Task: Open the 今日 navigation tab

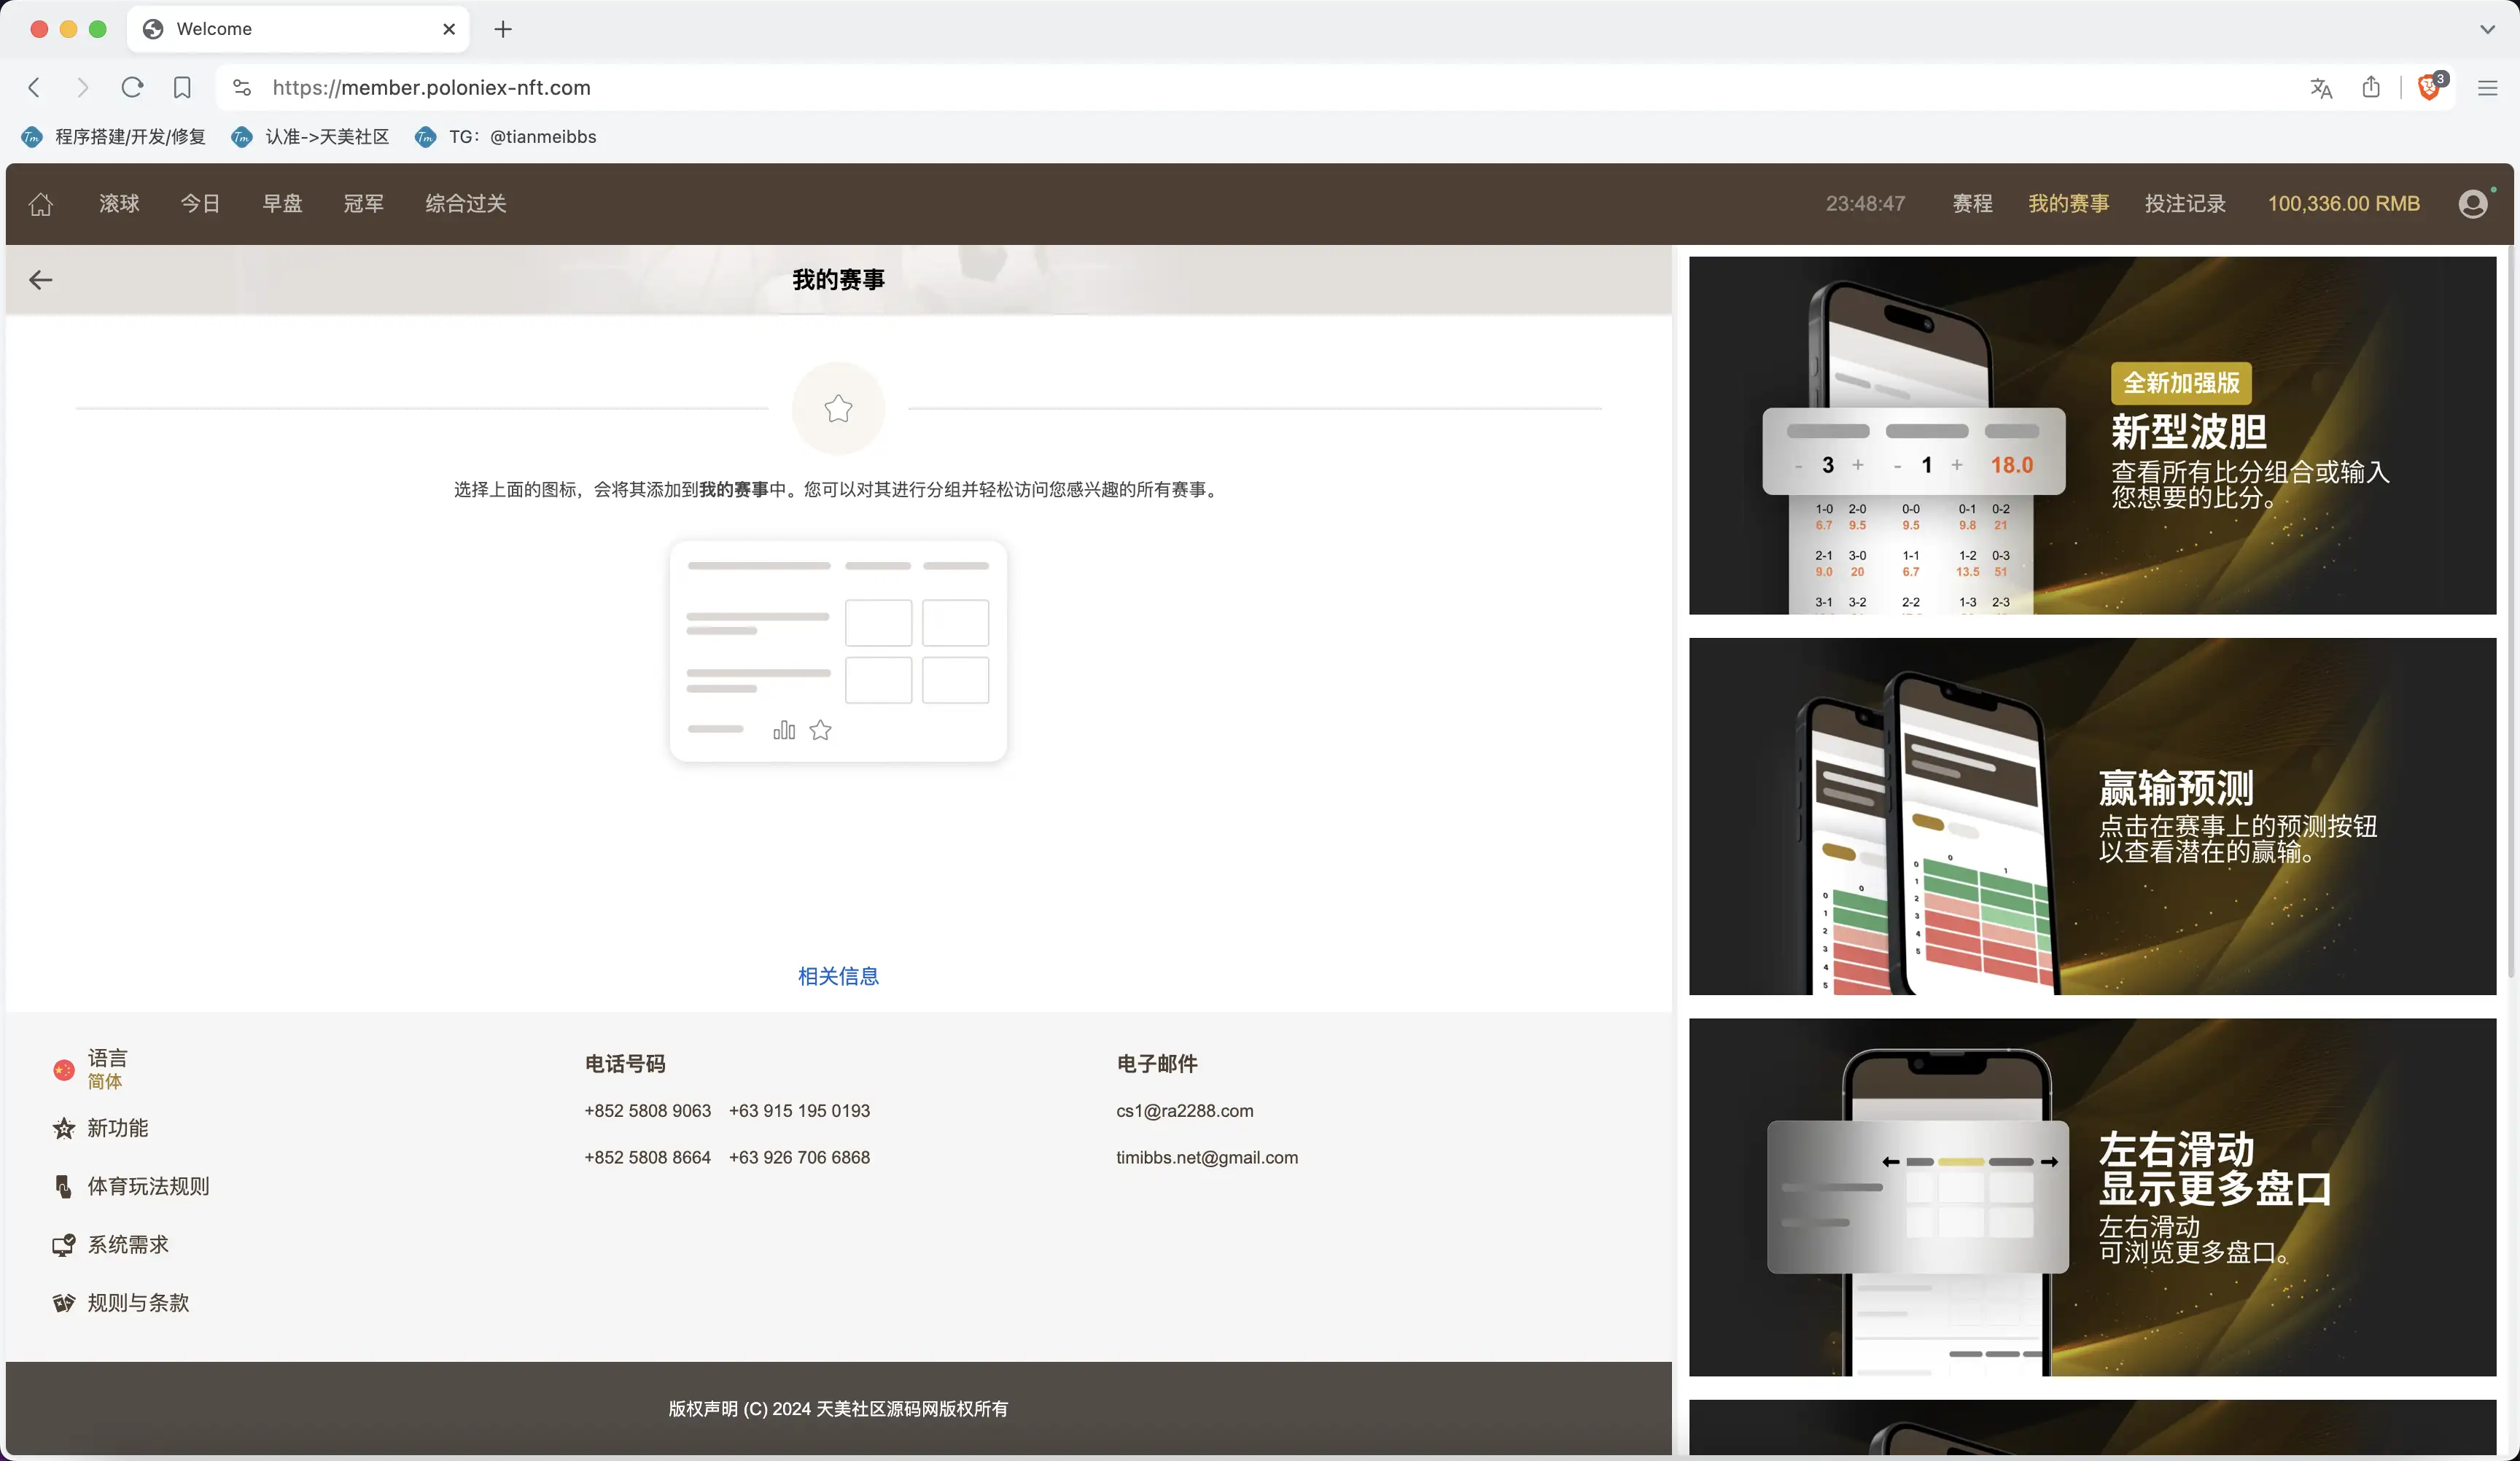Action: pyautogui.click(x=200, y=204)
